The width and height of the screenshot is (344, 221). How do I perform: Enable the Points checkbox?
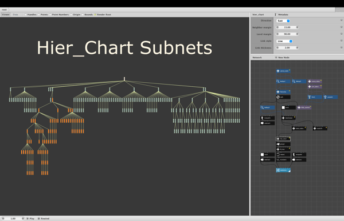click(x=39, y=15)
